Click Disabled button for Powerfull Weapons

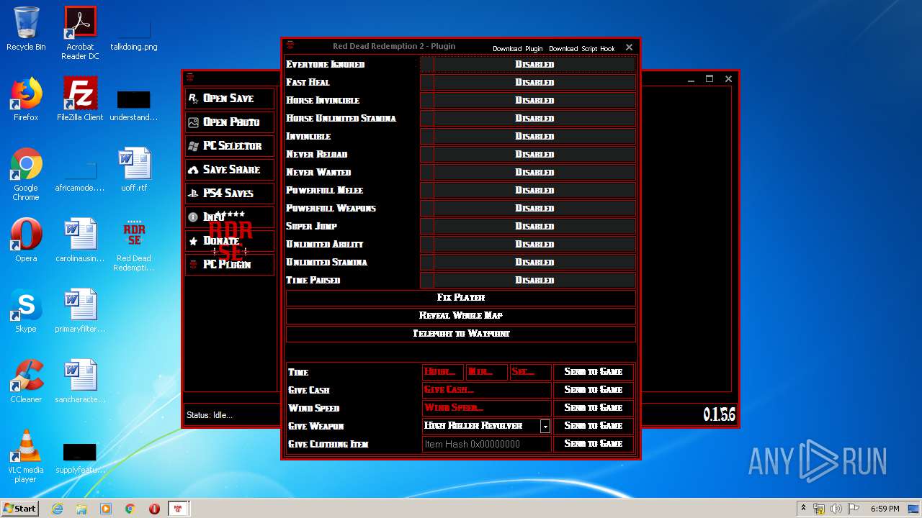534,208
